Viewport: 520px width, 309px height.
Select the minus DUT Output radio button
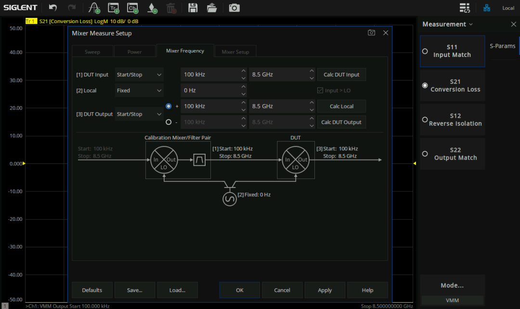coord(169,122)
